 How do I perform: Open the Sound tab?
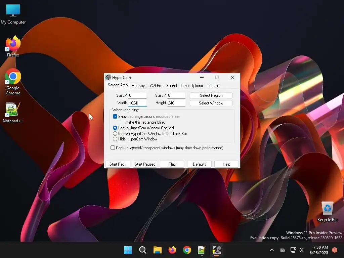coord(172,86)
